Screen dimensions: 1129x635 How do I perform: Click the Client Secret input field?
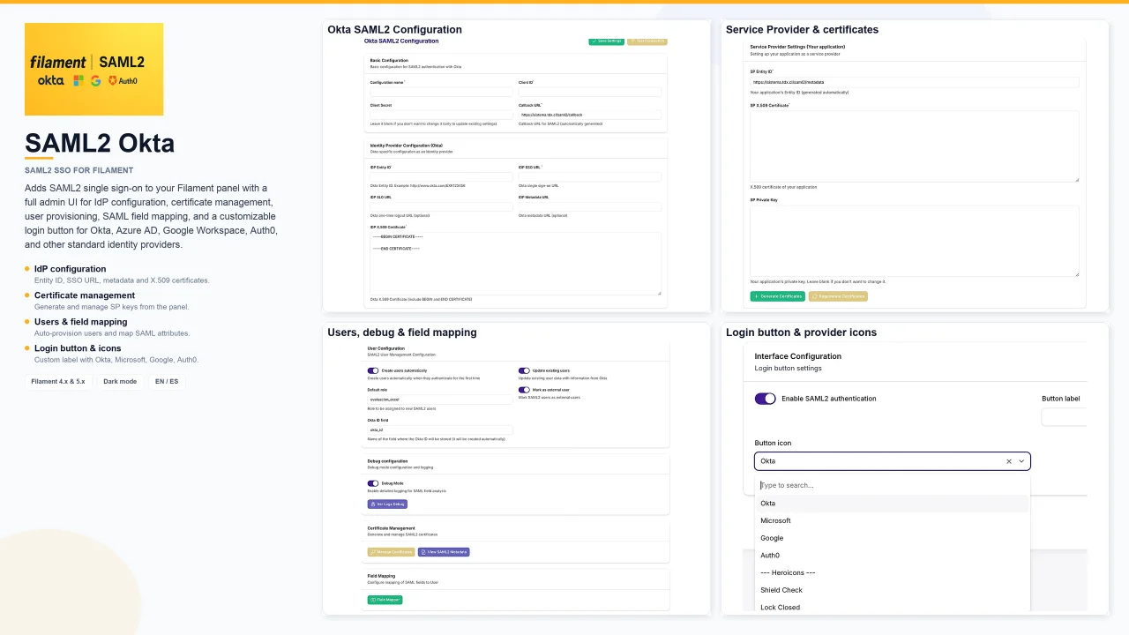click(441, 115)
